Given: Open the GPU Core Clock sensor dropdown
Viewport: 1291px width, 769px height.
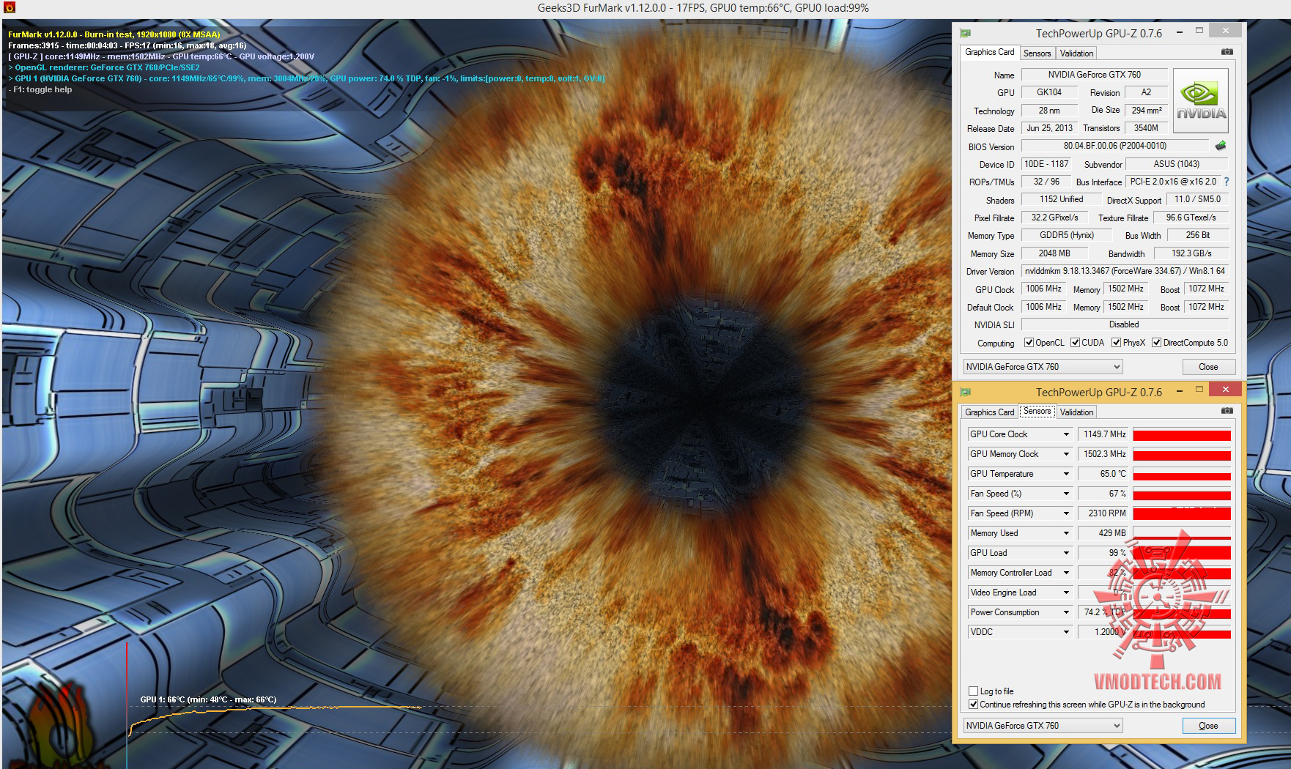Looking at the screenshot, I should point(1066,434).
